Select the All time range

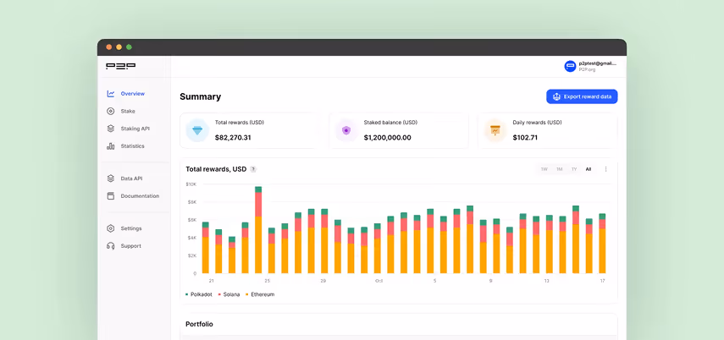coord(589,169)
